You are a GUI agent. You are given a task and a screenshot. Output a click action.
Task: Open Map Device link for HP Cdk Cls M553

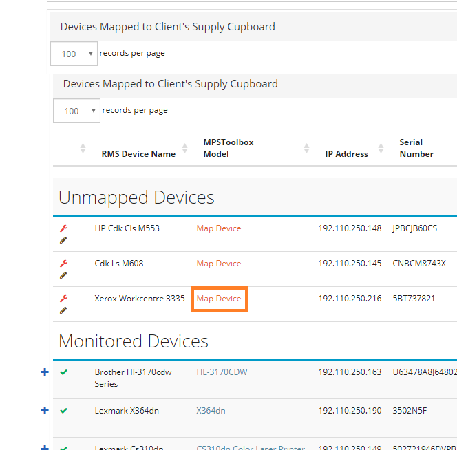tap(219, 228)
